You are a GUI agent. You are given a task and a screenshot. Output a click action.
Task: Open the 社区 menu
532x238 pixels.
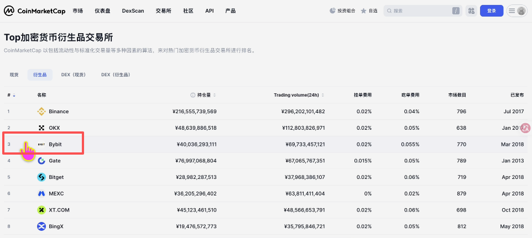189,11
